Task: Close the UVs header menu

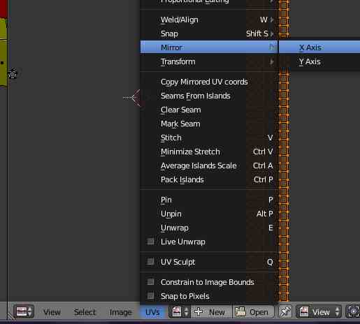Action: [x=152, y=312]
